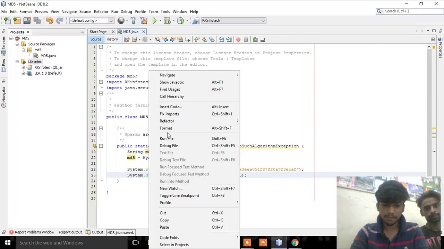Expand the RKinfotech (2).jar node
Screen dimensions: 444x249
(23, 67)
